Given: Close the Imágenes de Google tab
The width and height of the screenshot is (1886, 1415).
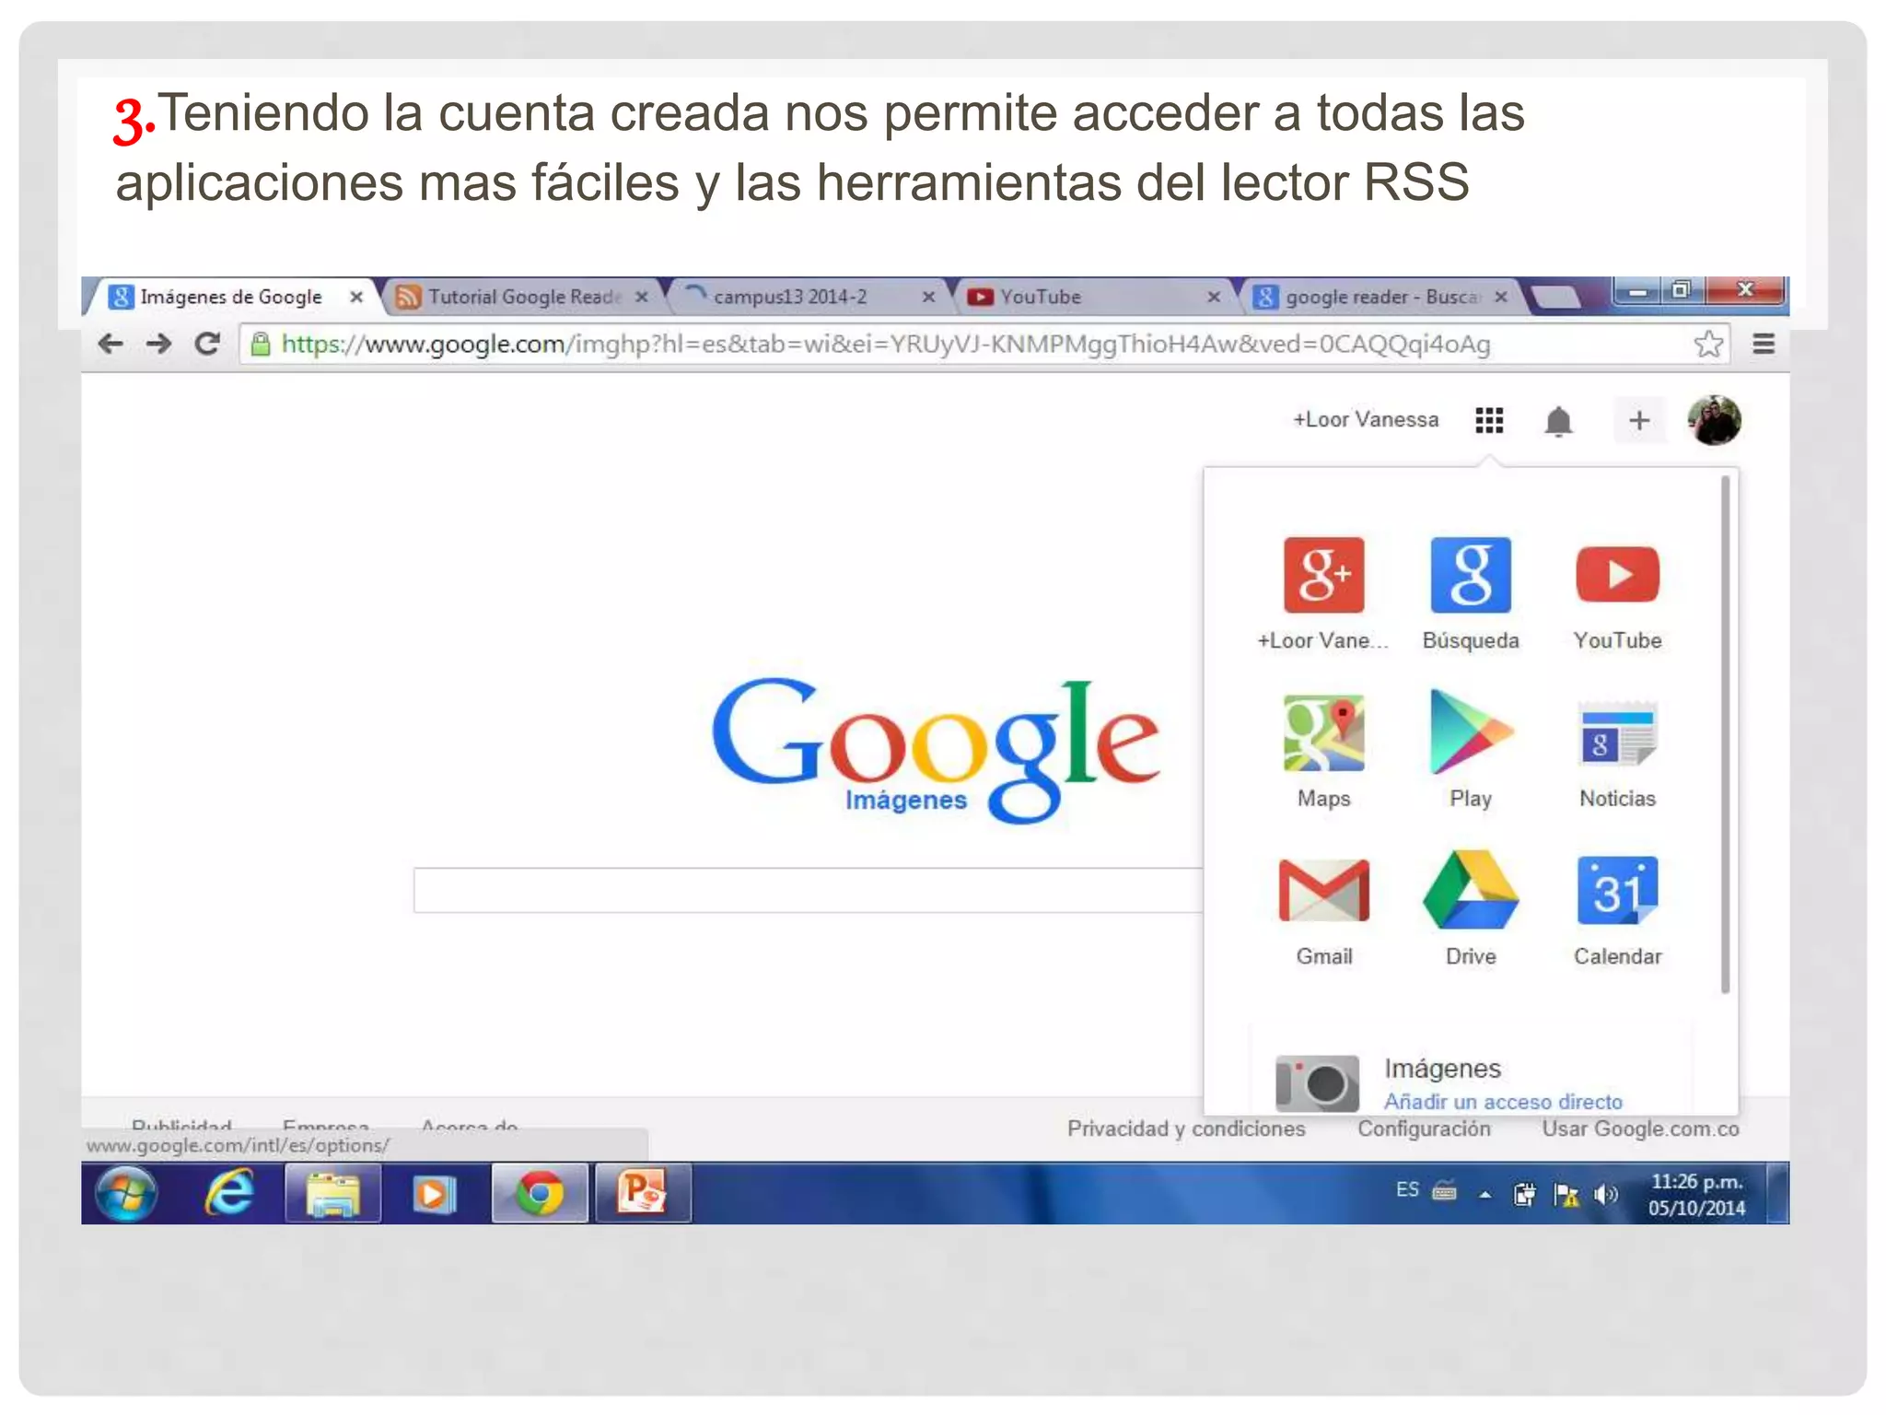Looking at the screenshot, I should (x=356, y=297).
